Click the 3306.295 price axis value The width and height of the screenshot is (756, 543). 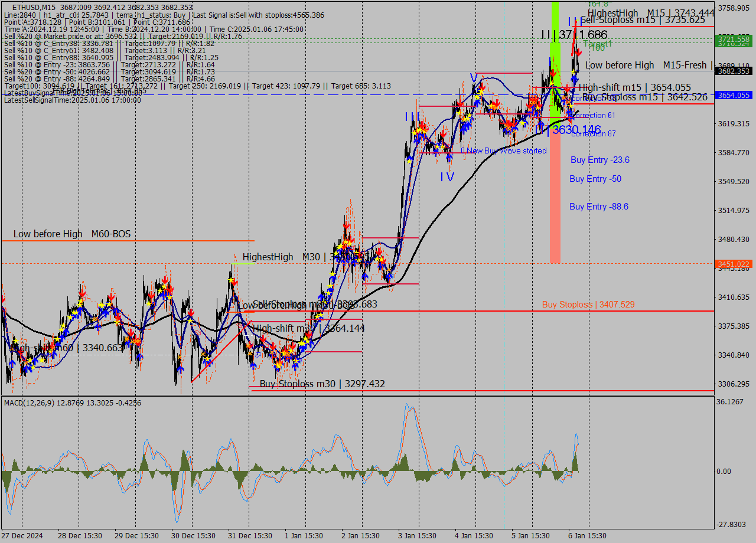pos(733,384)
